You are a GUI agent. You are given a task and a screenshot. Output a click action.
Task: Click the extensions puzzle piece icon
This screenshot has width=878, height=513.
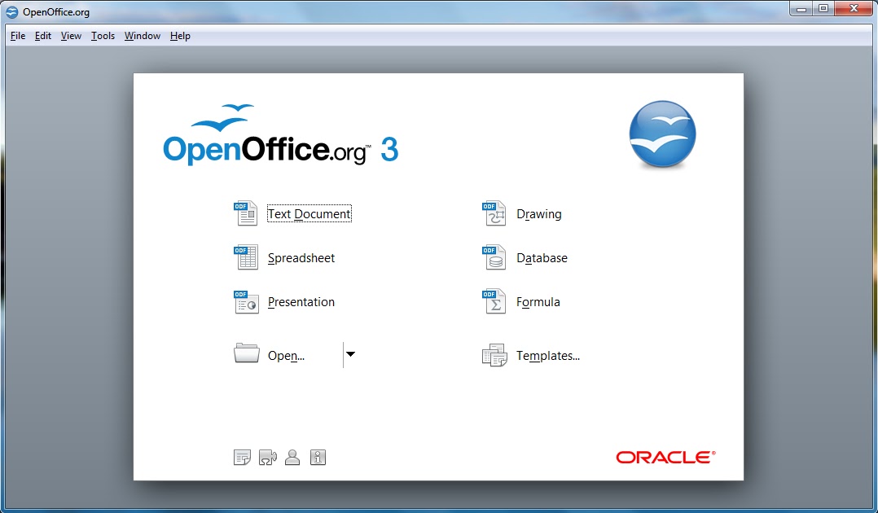coord(268,458)
